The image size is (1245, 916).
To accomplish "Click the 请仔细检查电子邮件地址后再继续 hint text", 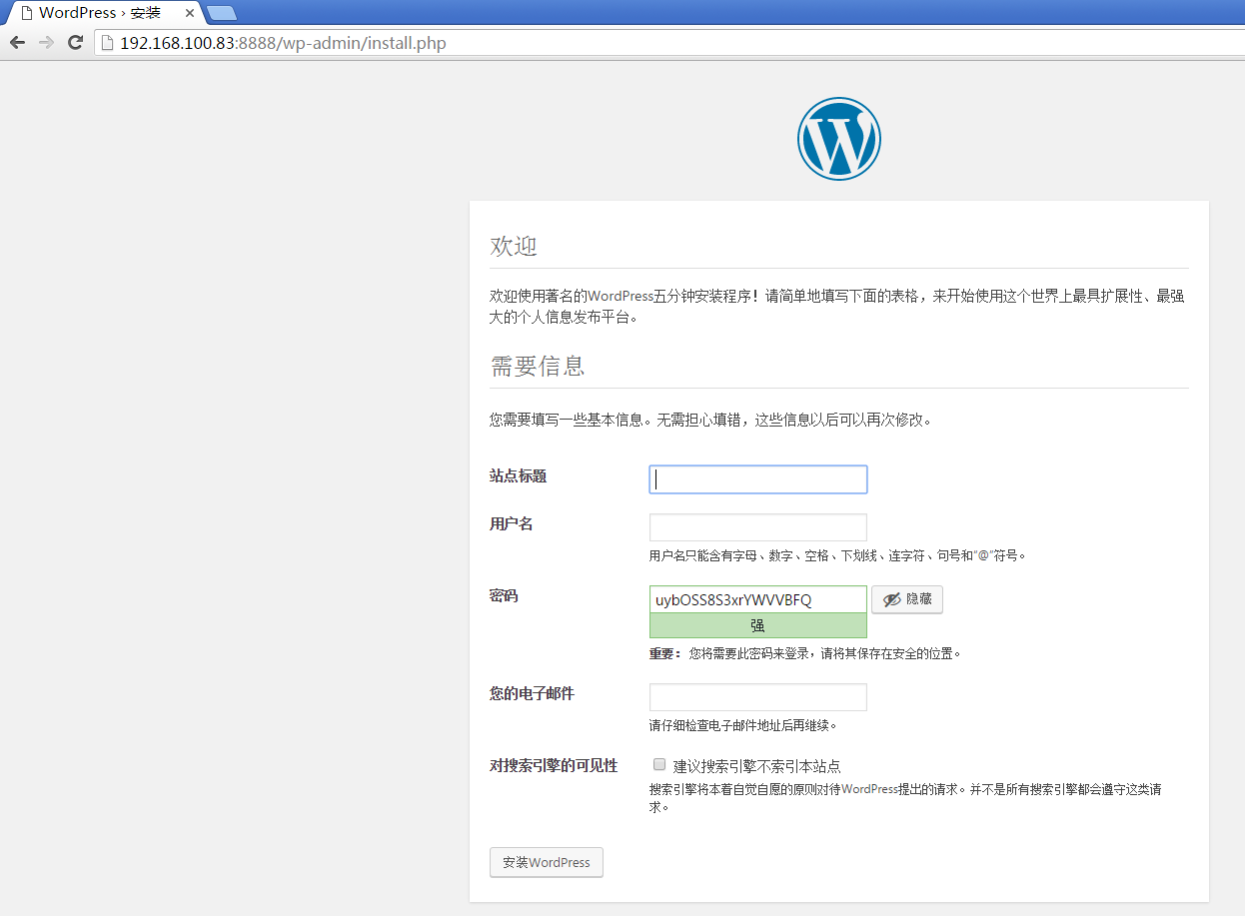I will [743, 725].
